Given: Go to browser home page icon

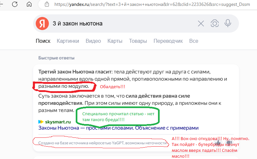Looking at the screenshot, I should [x=29, y=4].
